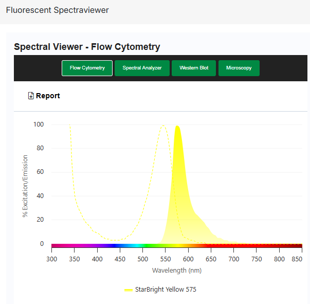Click the dashed excitation curve peak near 545 nm
Image resolution: width=310 pixels, height=304 pixels.
[x=163, y=126]
